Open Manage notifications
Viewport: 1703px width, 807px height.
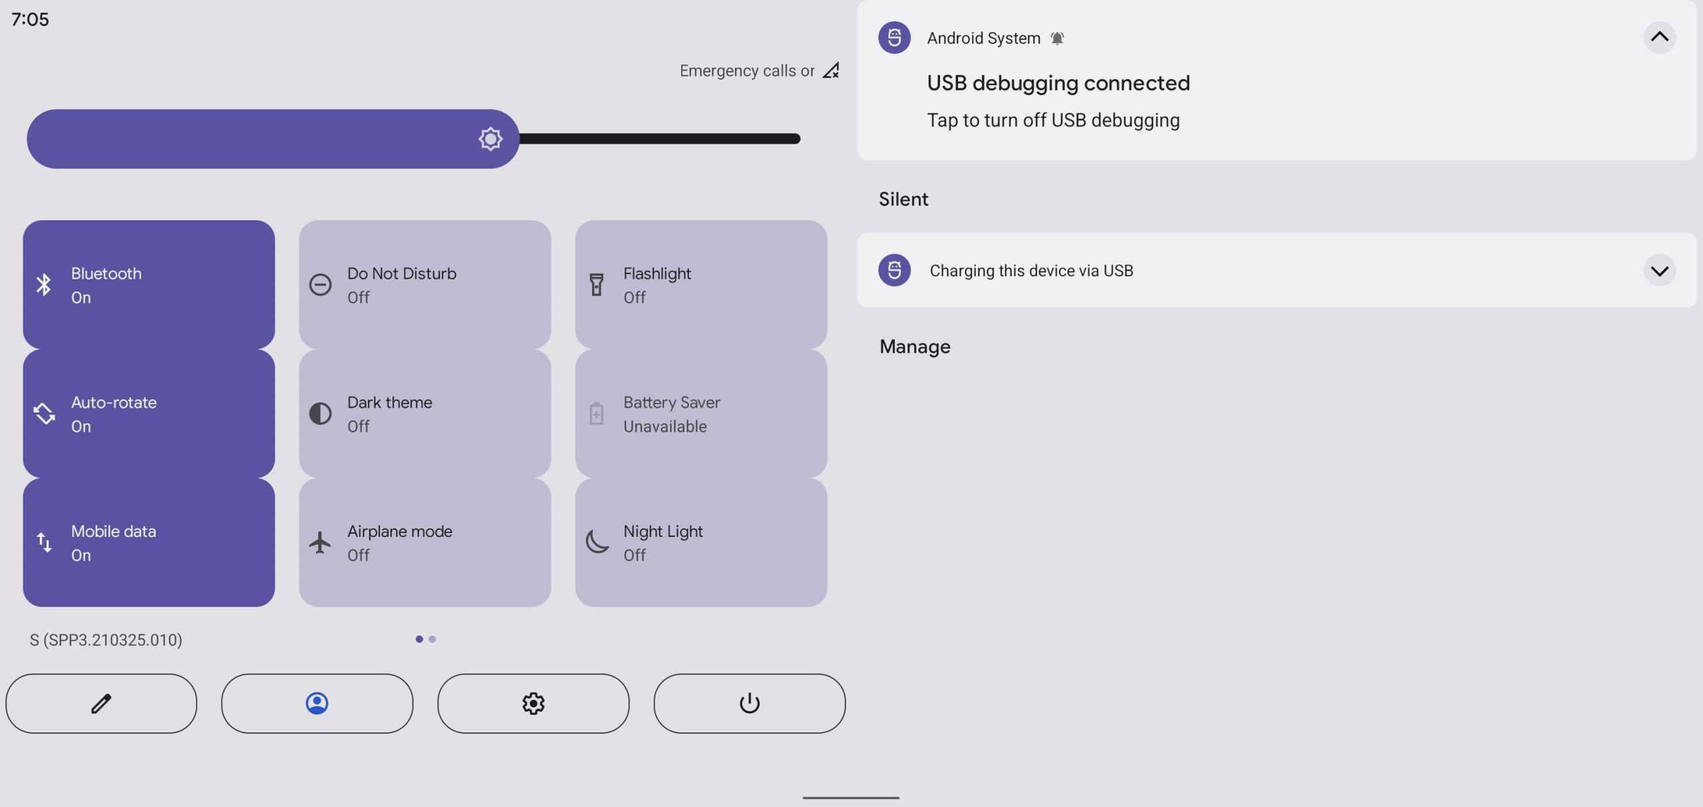click(915, 347)
